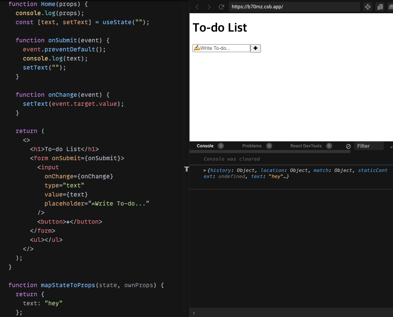Click the 'To-do List' heading in preview
Image resolution: width=393 pixels, height=317 pixels.
coord(220,28)
